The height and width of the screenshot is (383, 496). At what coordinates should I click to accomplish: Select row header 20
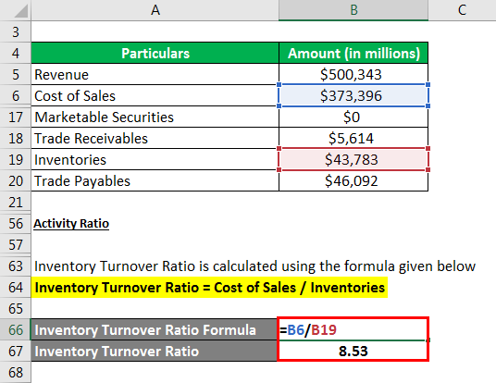point(16,181)
